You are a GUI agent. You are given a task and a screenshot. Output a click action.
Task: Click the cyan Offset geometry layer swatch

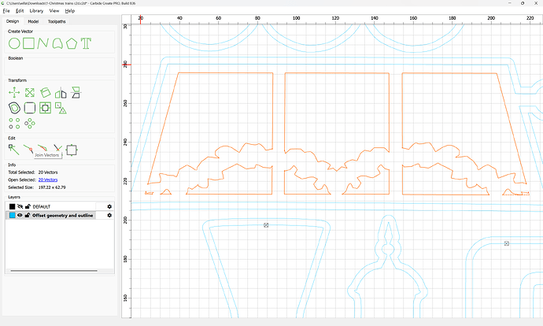pos(11,215)
